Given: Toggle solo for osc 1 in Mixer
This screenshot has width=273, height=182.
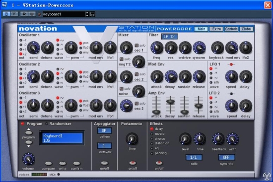Looking at the screenshot, I should pyautogui.click(x=136, y=46).
